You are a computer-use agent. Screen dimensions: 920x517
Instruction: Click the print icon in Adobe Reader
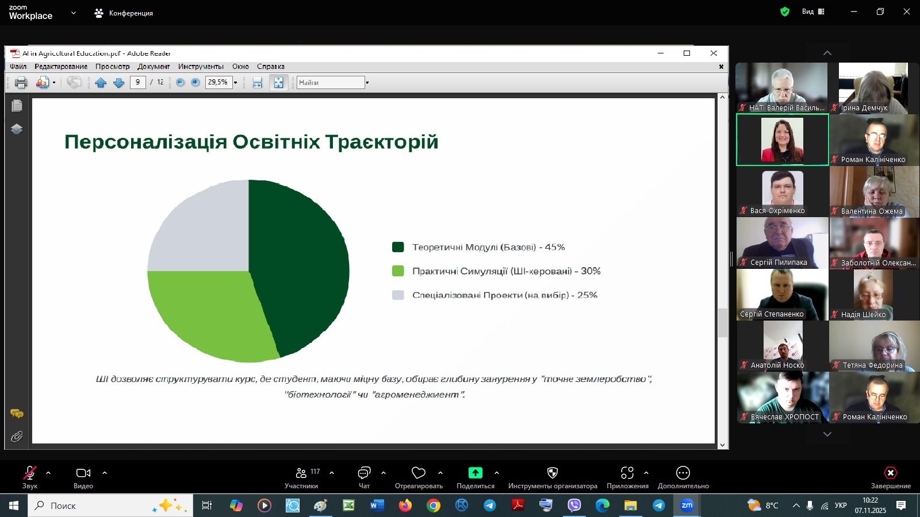click(21, 83)
